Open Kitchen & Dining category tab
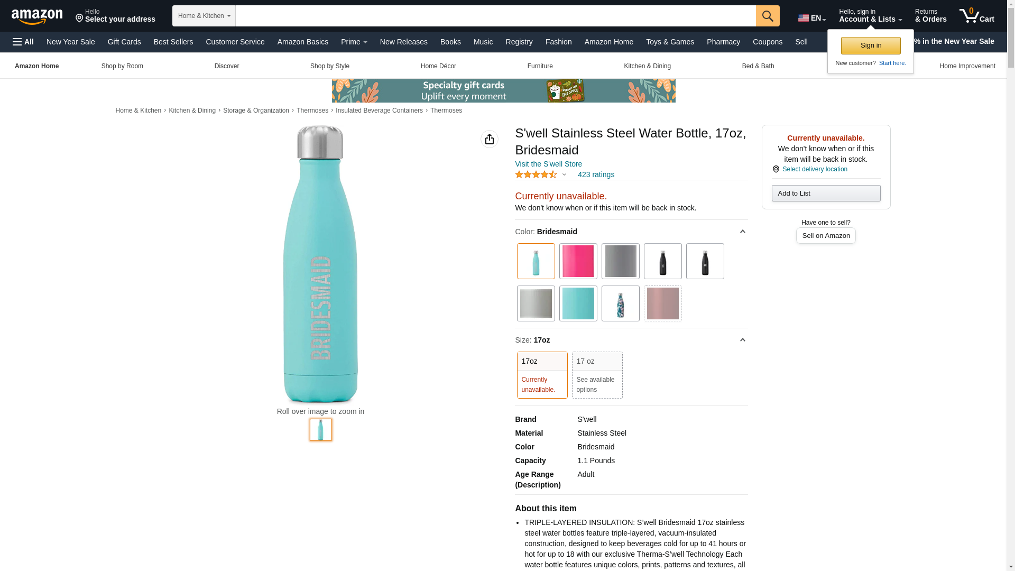The image size is (1015, 571). pyautogui.click(x=647, y=66)
